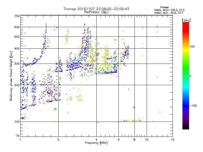Click the colorbar label '-100'
203x152 pixels.
pos(193,106)
